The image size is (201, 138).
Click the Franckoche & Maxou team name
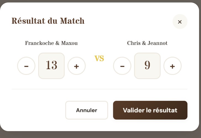click(51, 43)
